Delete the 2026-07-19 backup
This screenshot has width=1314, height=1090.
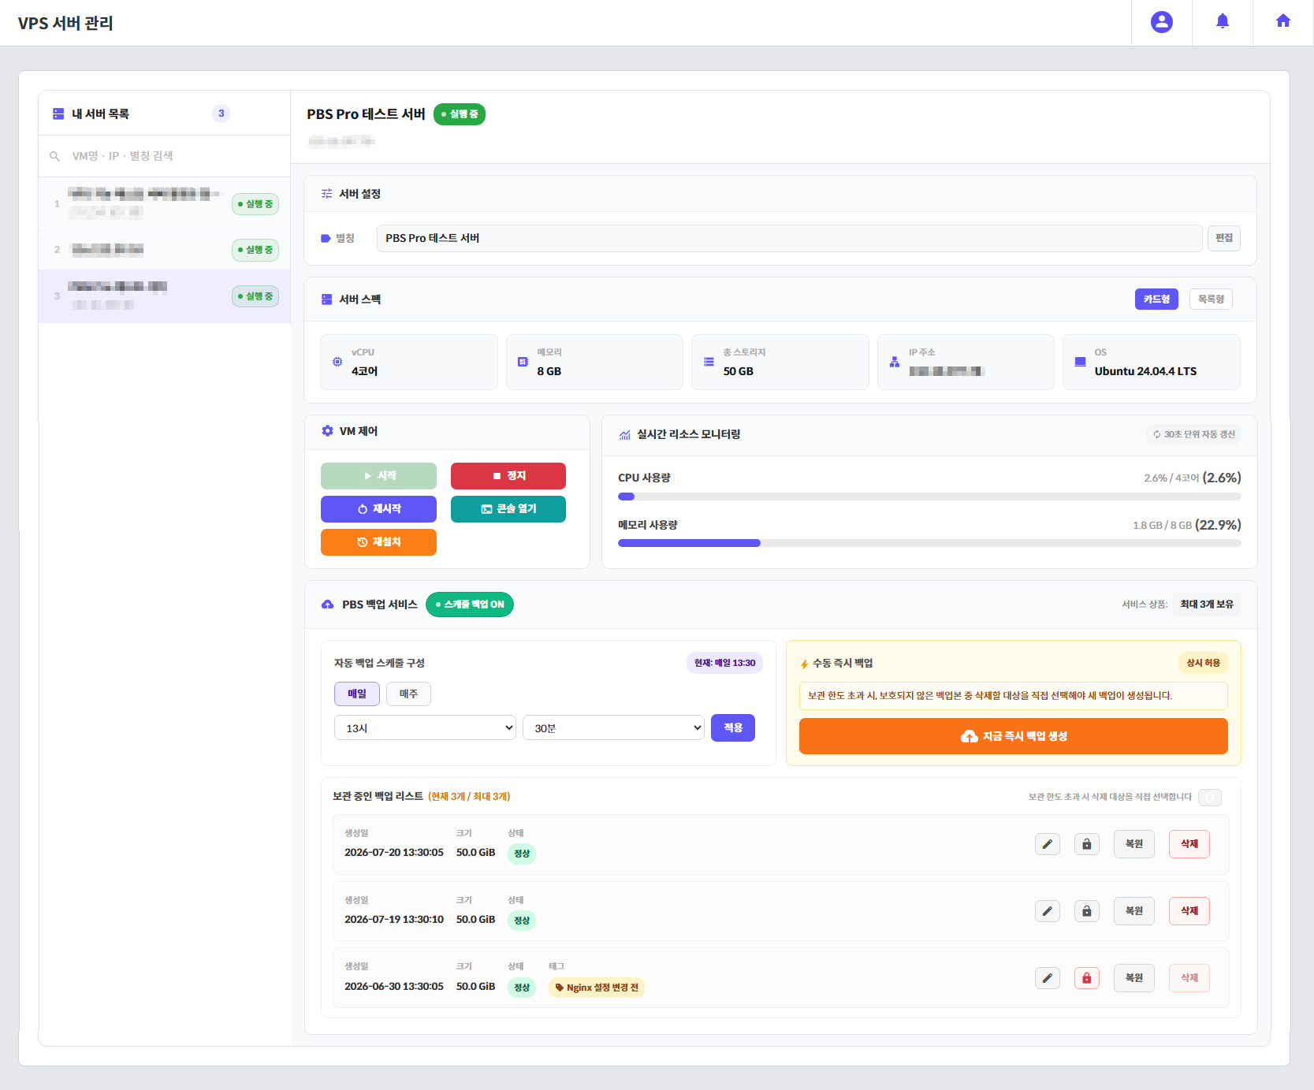point(1189,911)
